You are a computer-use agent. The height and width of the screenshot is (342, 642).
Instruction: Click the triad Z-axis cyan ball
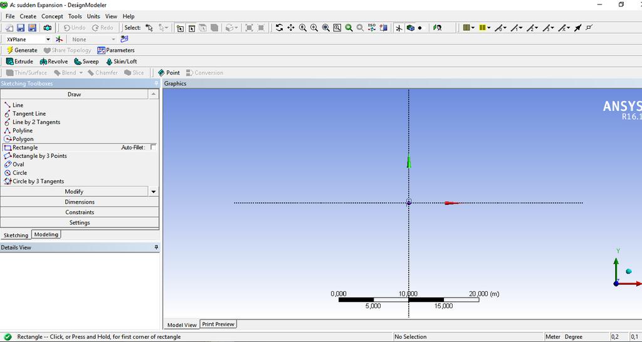629,271
